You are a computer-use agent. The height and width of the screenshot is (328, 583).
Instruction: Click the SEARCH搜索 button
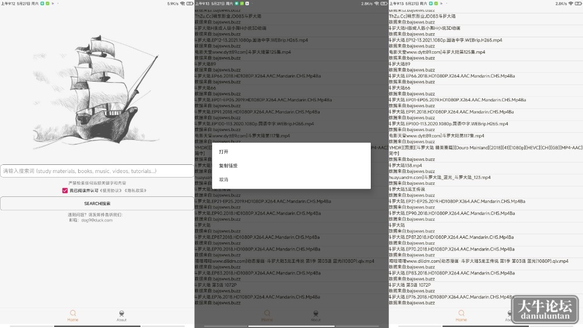click(97, 203)
